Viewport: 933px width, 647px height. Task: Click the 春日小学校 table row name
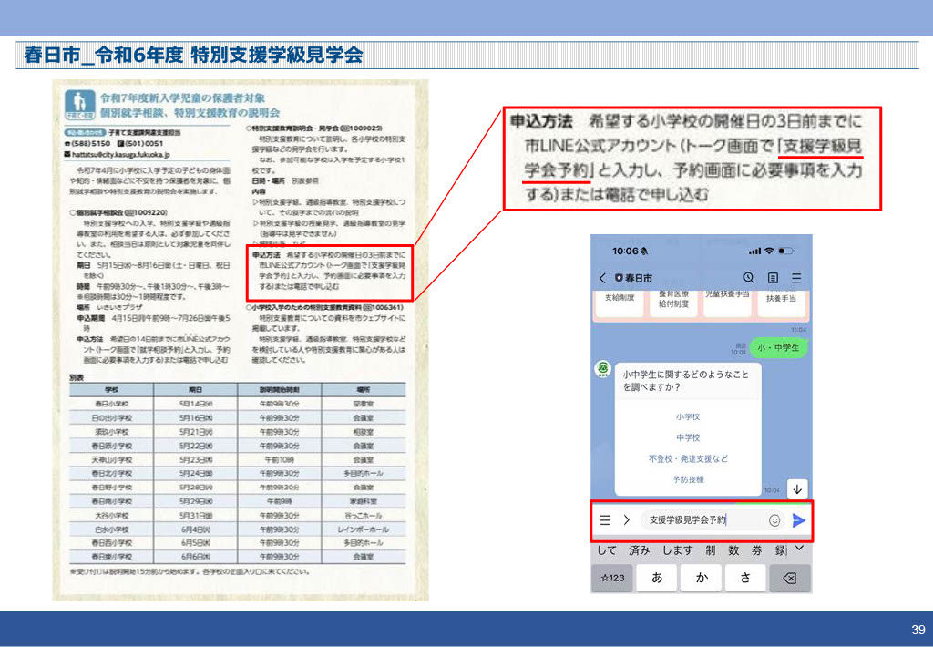point(111,404)
